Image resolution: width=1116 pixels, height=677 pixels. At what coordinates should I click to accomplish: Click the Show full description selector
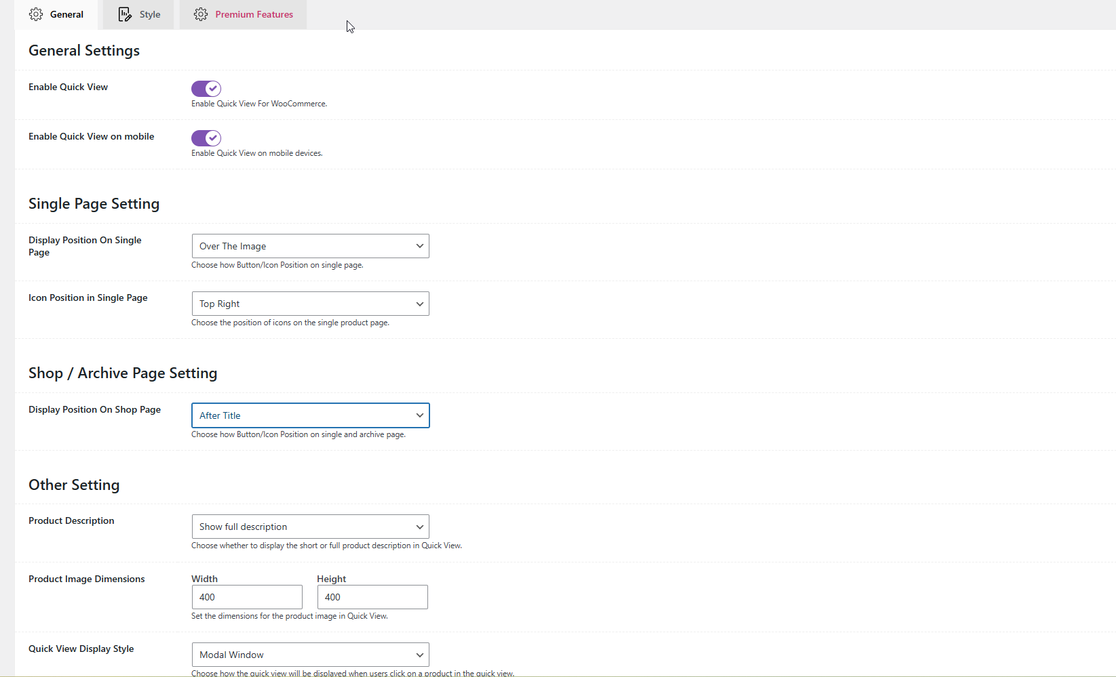pyautogui.click(x=309, y=526)
